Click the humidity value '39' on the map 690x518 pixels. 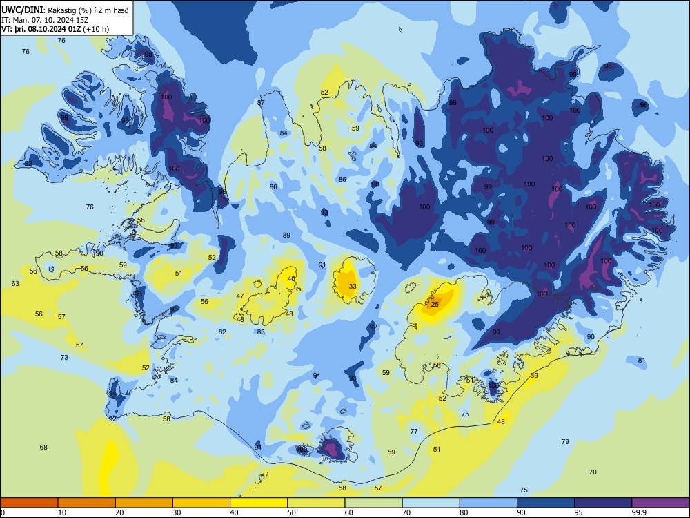click(x=534, y=375)
